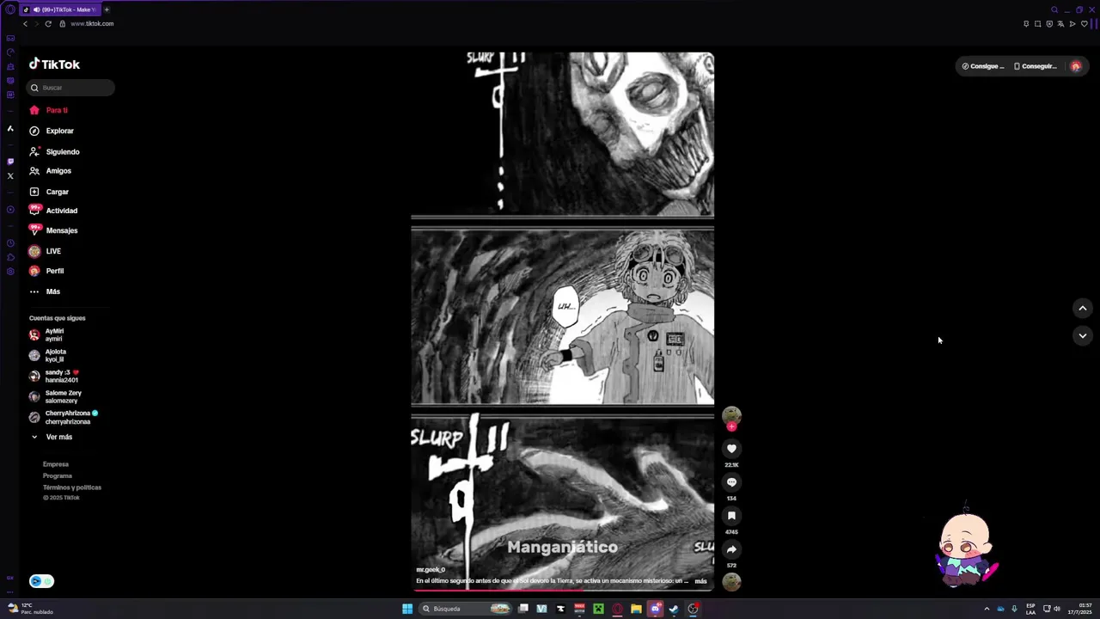Screen dimensions: 1100x619
Task: Open the sound disc at video bottom right
Action: (731, 582)
